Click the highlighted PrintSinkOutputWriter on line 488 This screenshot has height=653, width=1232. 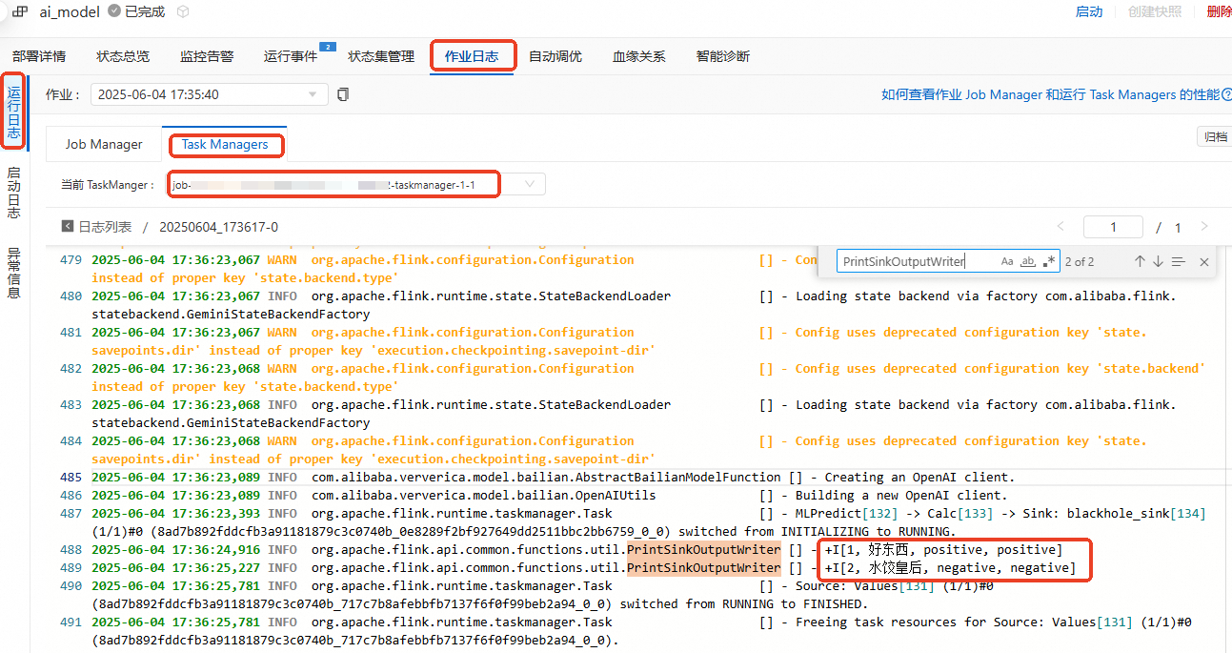pyautogui.click(x=703, y=550)
